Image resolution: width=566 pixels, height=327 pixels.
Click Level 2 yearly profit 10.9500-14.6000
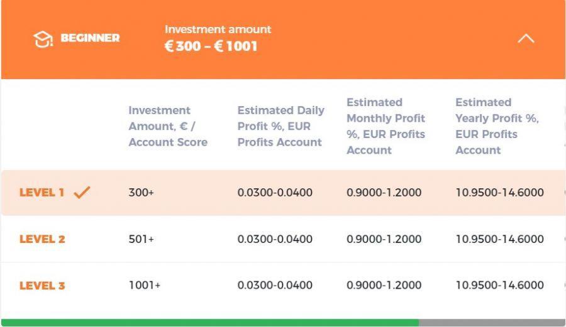tap(499, 239)
